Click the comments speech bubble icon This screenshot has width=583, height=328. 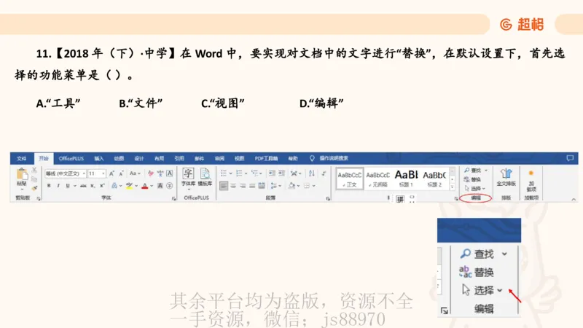tap(570, 158)
